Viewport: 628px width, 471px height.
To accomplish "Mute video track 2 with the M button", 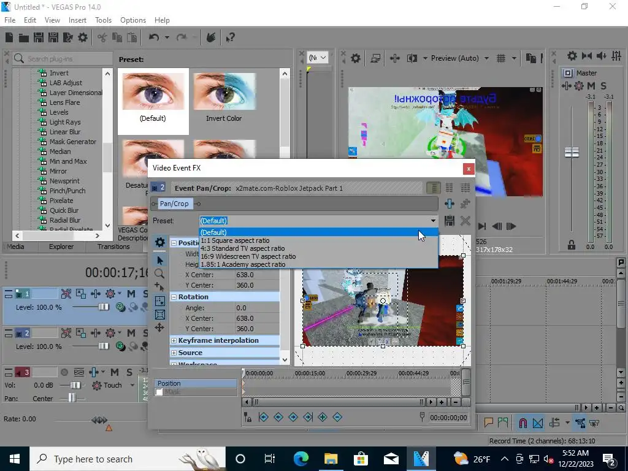I will click(131, 333).
